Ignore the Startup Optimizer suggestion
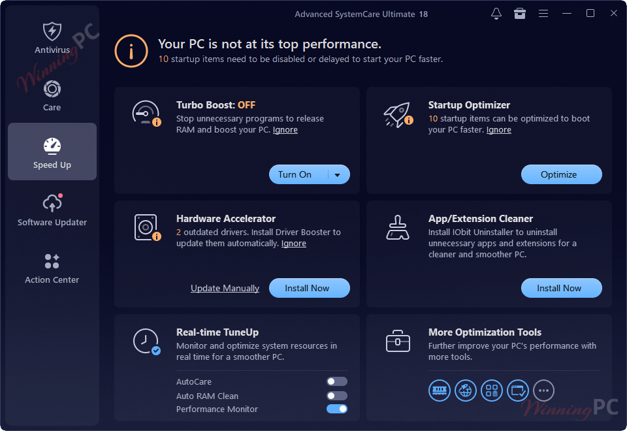 [x=498, y=130]
